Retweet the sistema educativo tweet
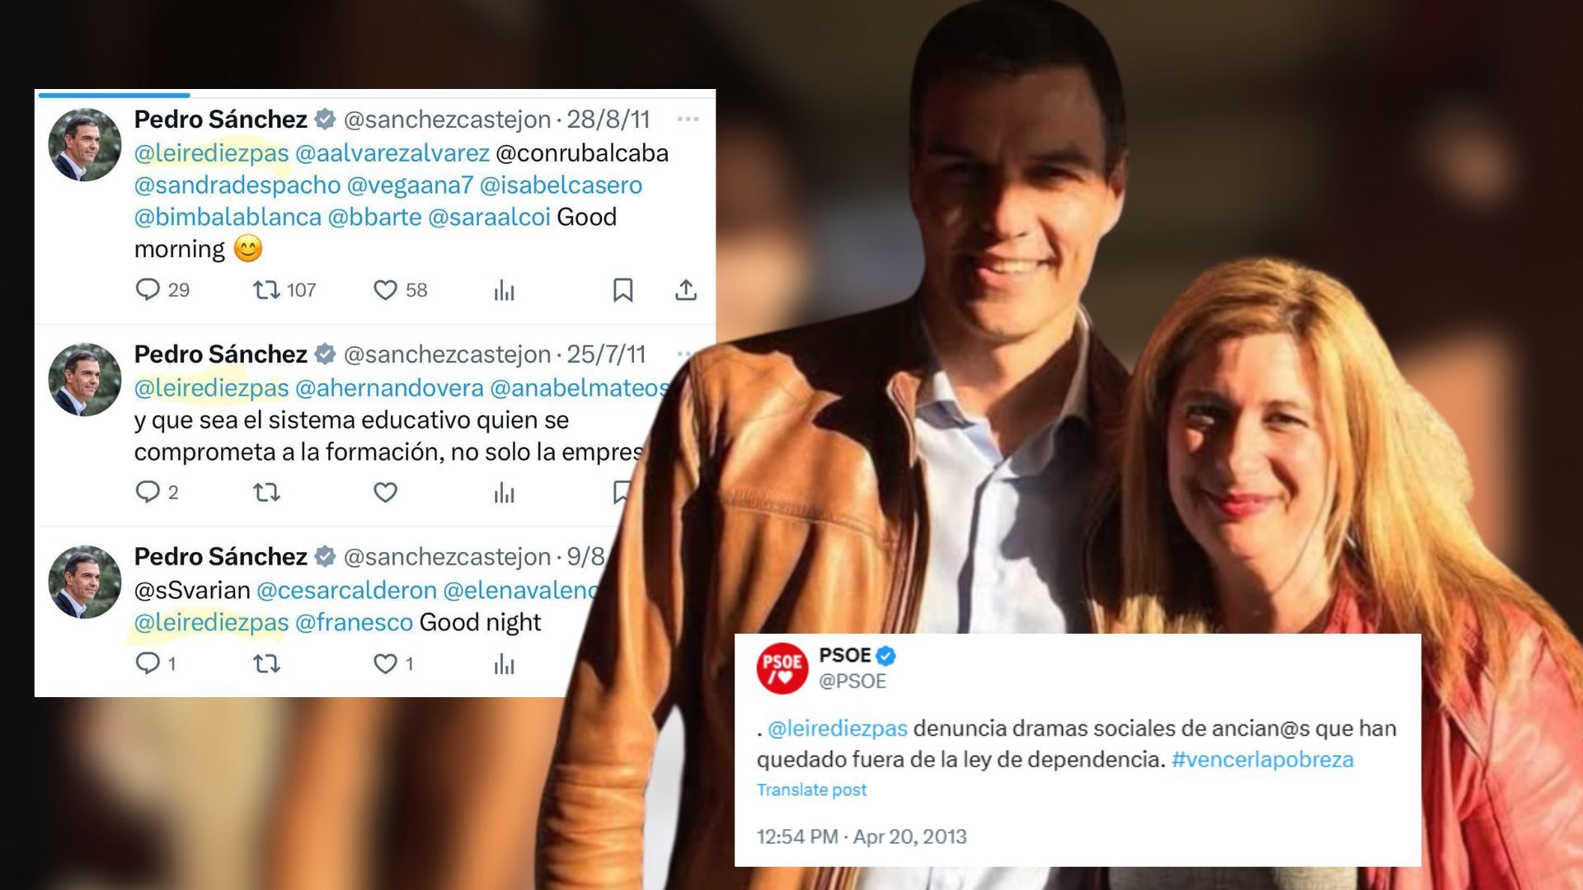The height and width of the screenshot is (890, 1583). tap(266, 493)
